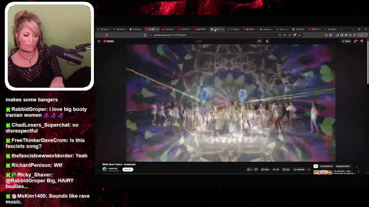Click the share page icon in address bar
This screenshot has height=207, width=369.
point(289,35)
